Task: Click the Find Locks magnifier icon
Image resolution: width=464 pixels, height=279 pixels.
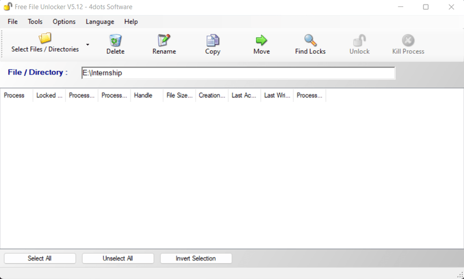Action: point(310,40)
